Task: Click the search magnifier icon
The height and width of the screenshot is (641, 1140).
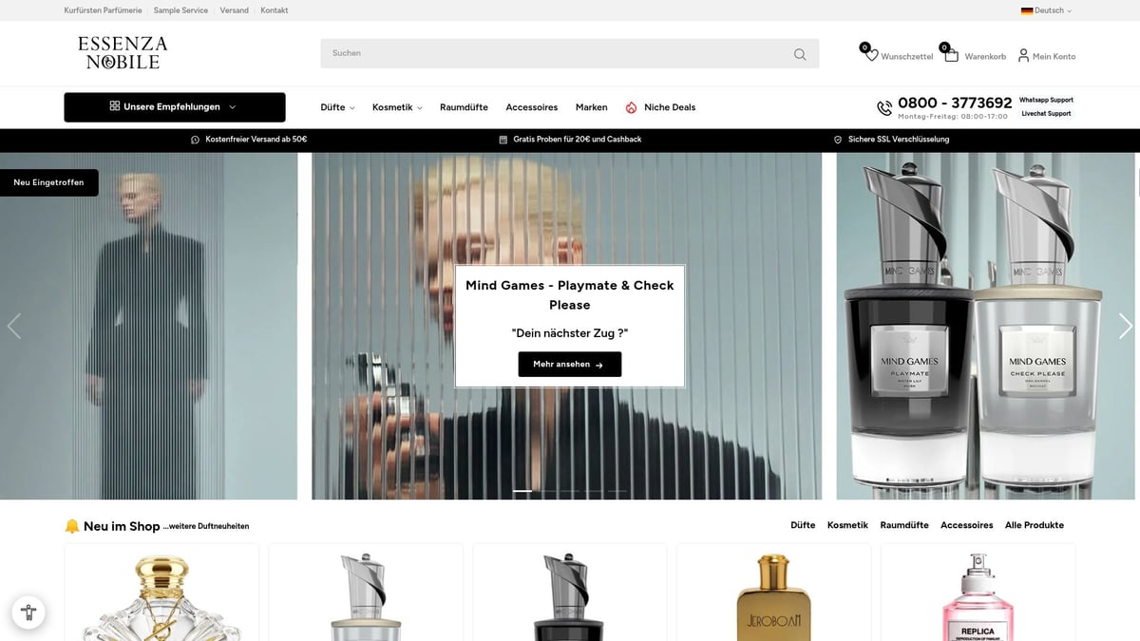Action: pyautogui.click(x=800, y=54)
